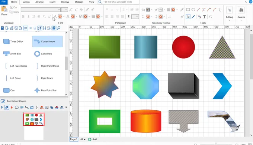Toggle the selected cloud shapes library
This screenshot has width=253, height=145.
[7, 107]
